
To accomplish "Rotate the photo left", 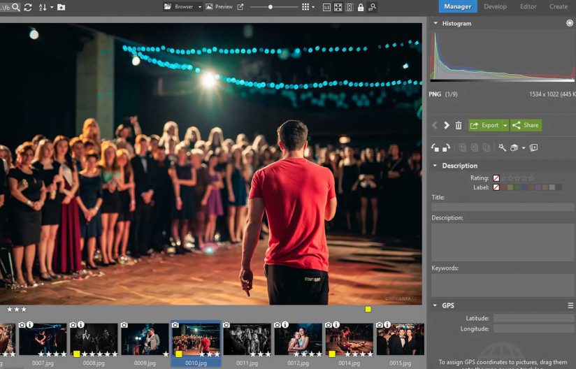I will tap(435, 147).
